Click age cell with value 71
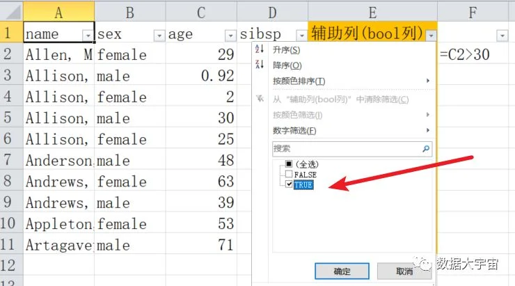Viewport: 515px width, 286px height. point(201,245)
